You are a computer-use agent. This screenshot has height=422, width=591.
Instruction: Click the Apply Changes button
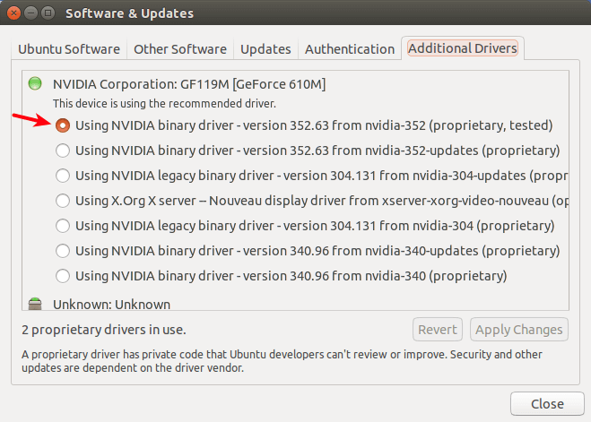(519, 329)
